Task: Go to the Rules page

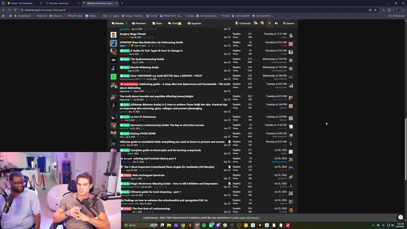Action: tap(157, 23)
